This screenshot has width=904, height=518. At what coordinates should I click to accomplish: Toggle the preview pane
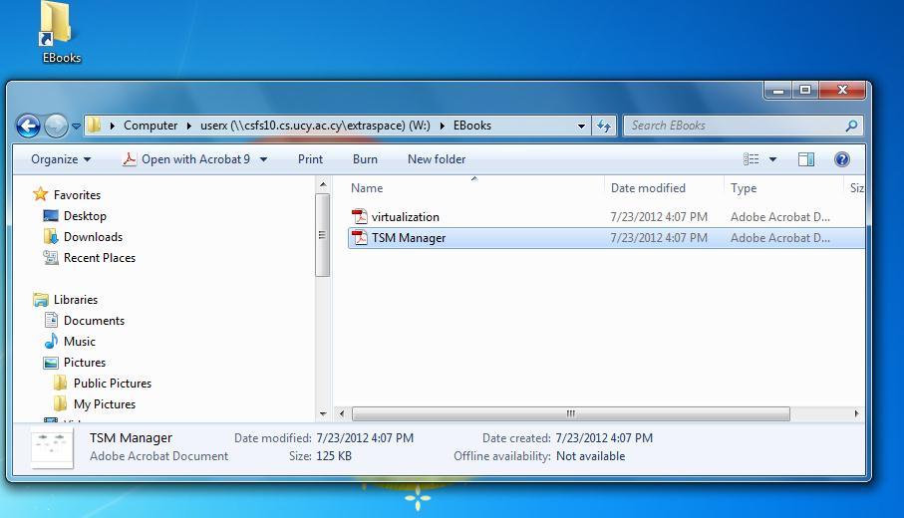tap(806, 159)
